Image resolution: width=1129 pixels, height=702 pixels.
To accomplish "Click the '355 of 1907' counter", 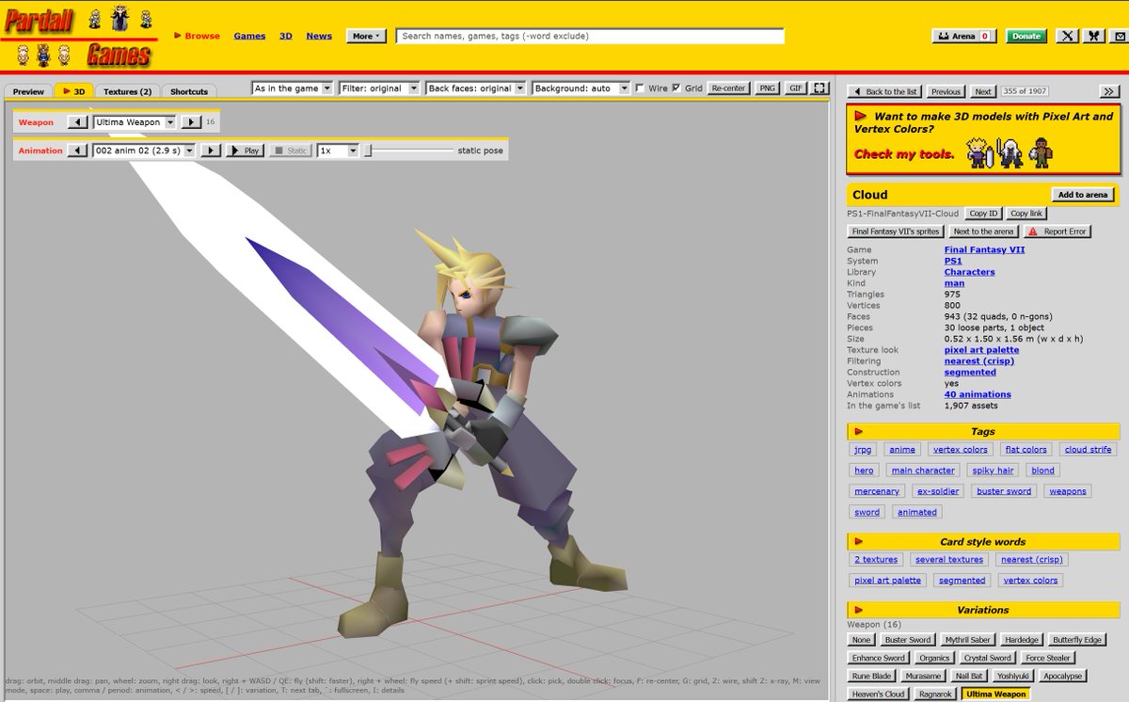I will [1026, 91].
